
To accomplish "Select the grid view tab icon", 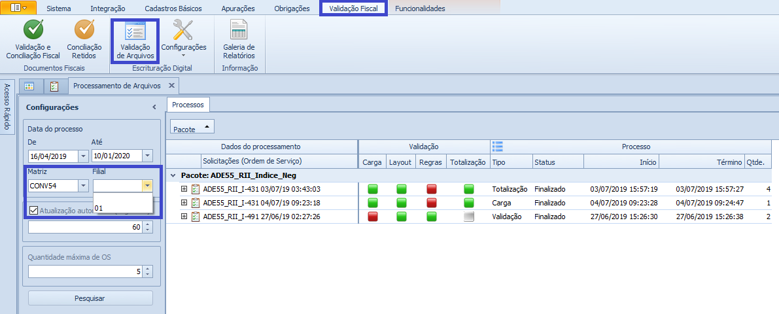I will pyautogui.click(x=30, y=86).
